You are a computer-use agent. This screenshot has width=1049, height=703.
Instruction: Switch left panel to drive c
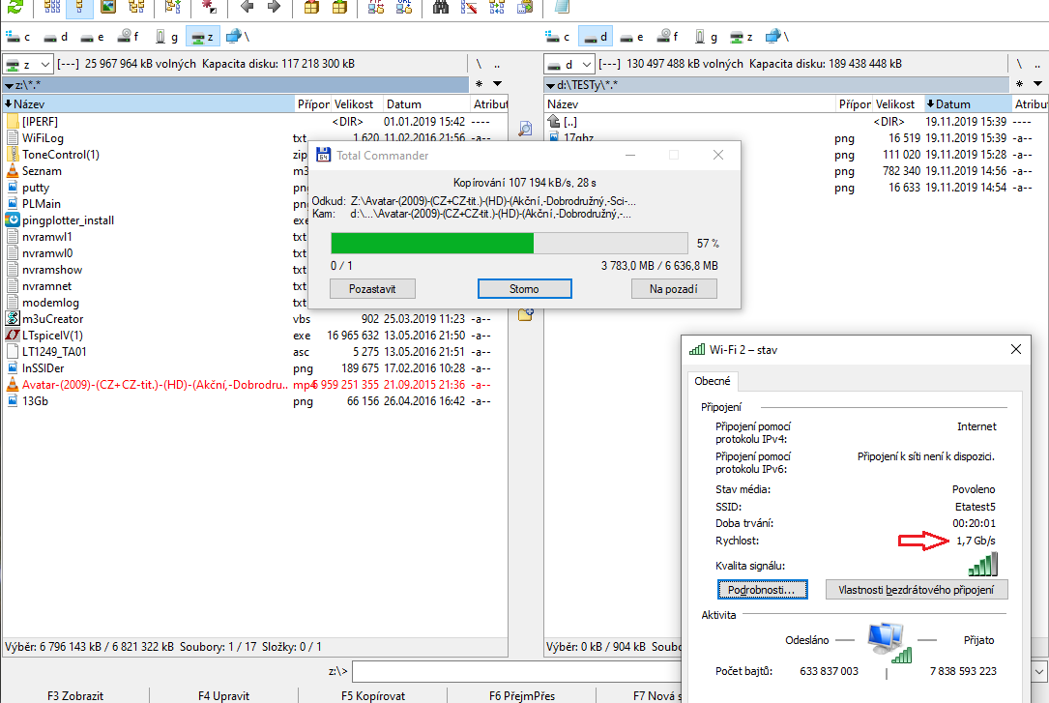tap(18, 37)
